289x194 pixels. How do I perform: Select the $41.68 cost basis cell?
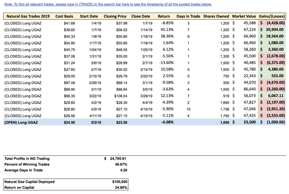69,23
